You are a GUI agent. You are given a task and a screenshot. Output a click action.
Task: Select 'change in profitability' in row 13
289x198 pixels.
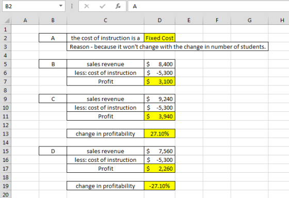[x=105, y=134]
